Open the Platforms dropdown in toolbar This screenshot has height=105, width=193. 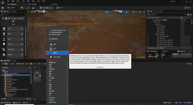click(60, 8)
